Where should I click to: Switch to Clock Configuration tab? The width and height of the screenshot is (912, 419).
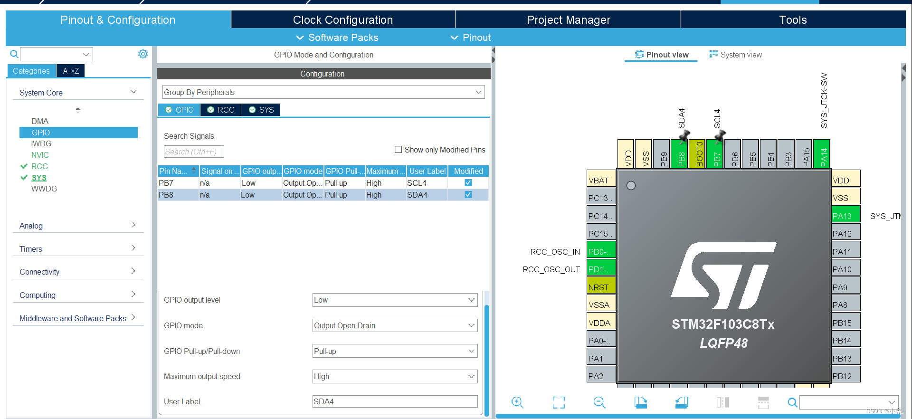(x=343, y=20)
